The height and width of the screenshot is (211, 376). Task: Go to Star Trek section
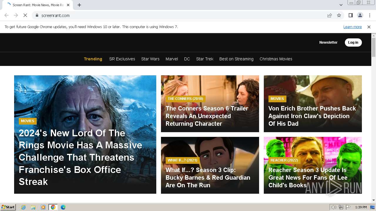pyautogui.click(x=205, y=59)
